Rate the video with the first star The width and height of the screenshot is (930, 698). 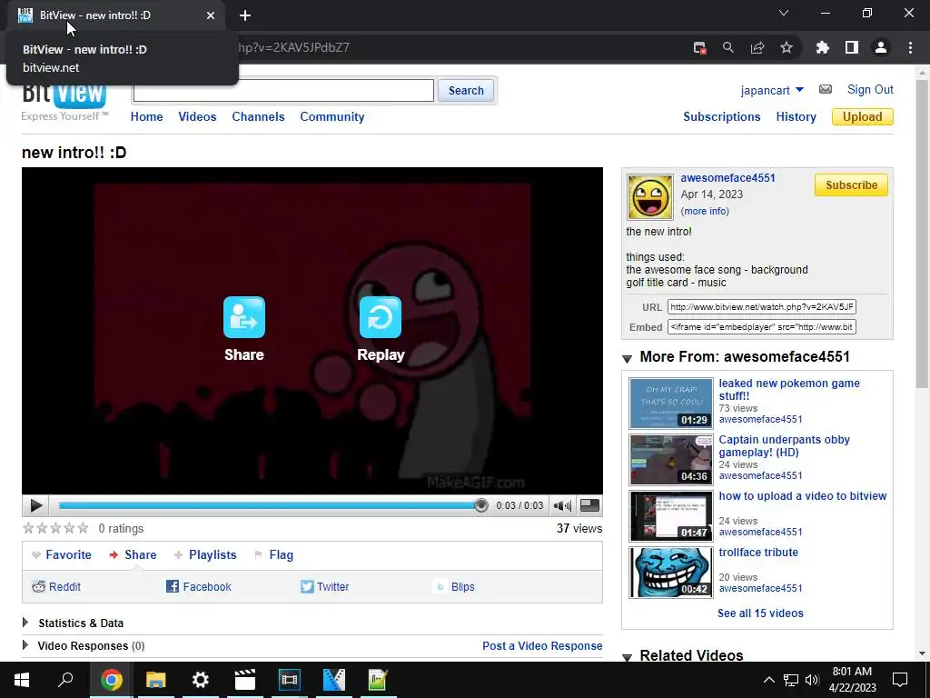[x=28, y=528]
